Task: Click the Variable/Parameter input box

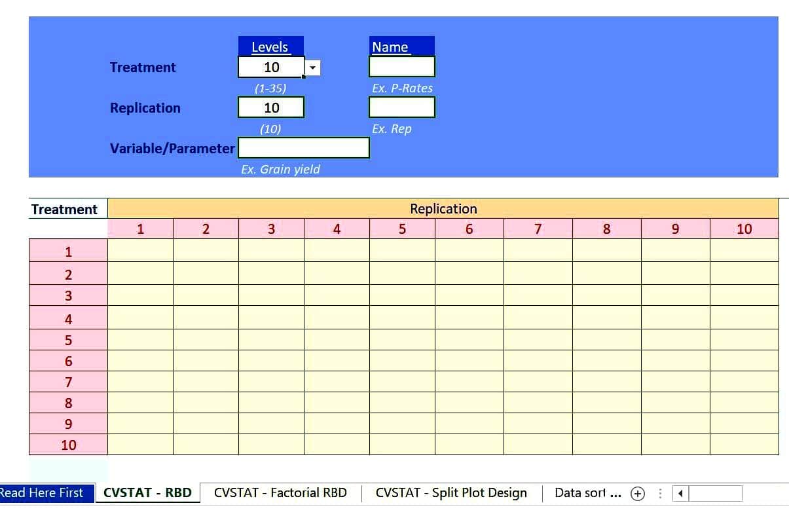Action: point(303,147)
